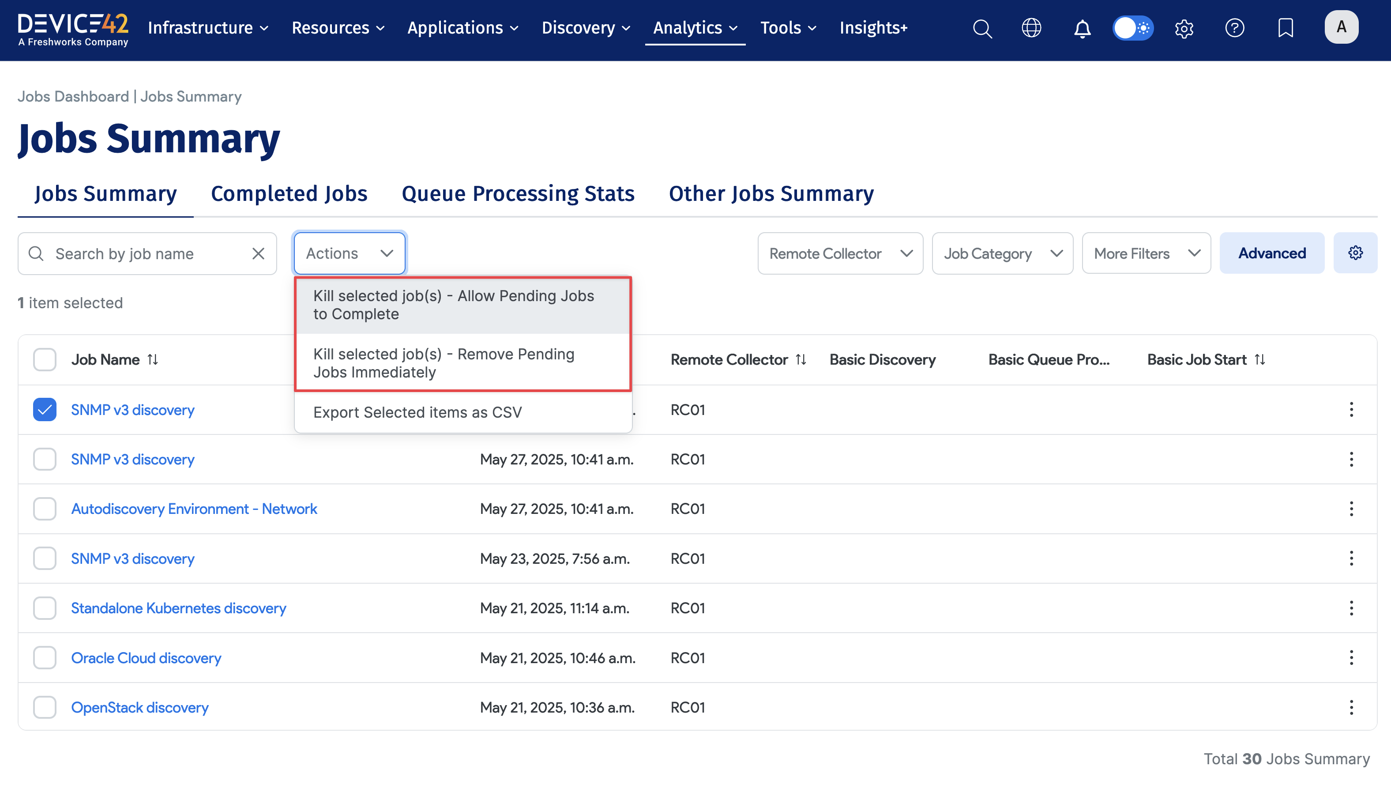
Task: Check the Standalone Kubernetes discovery row
Action: click(x=45, y=608)
